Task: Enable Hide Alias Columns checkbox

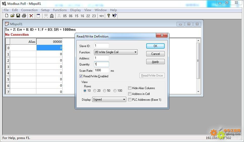Action: (130, 88)
